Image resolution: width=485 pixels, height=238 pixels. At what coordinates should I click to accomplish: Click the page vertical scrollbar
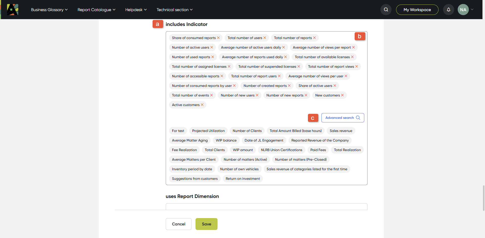click(x=483, y=198)
